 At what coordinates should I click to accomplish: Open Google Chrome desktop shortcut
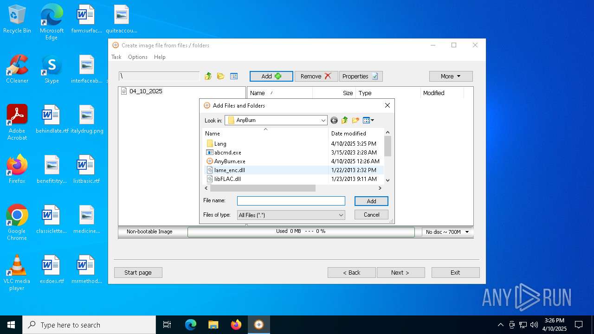(17, 223)
